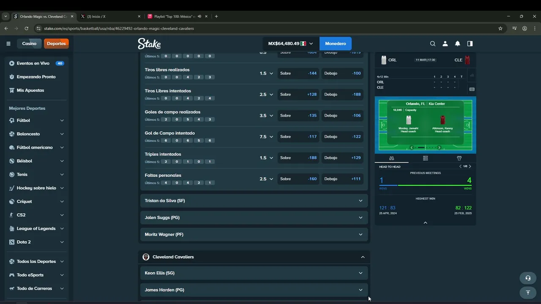Open the user profile icon
This screenshot has width=541, height=304.
(445, 43)
